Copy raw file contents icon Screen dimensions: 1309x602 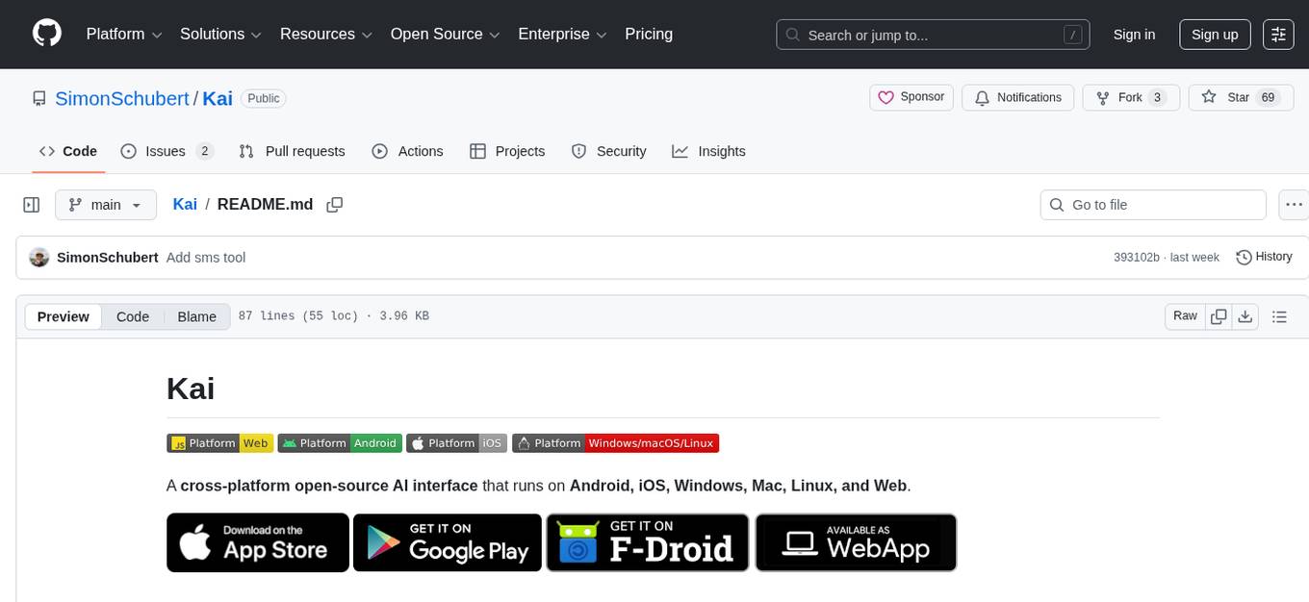1219,316
